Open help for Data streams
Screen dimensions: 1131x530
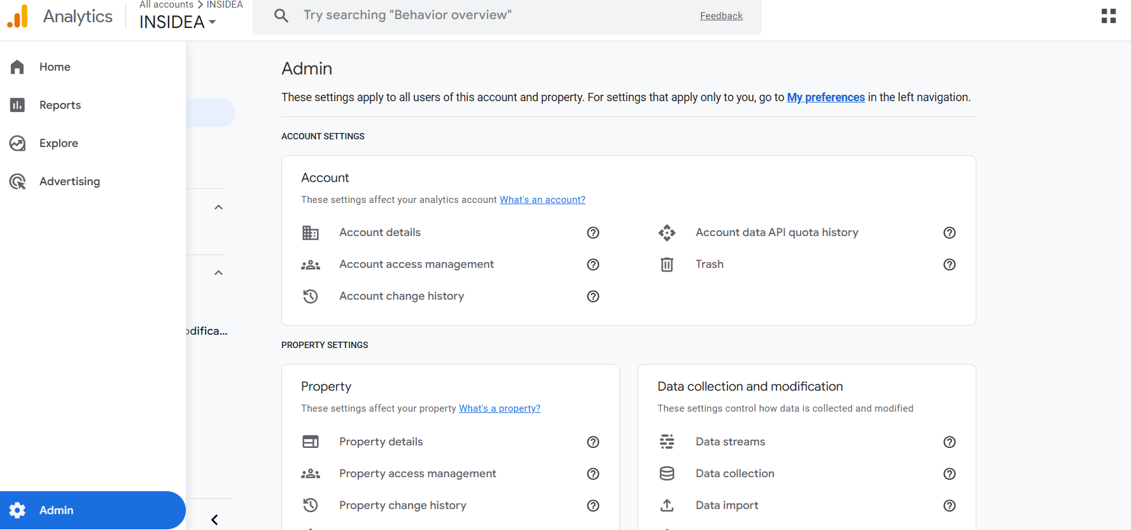point(950,442)
